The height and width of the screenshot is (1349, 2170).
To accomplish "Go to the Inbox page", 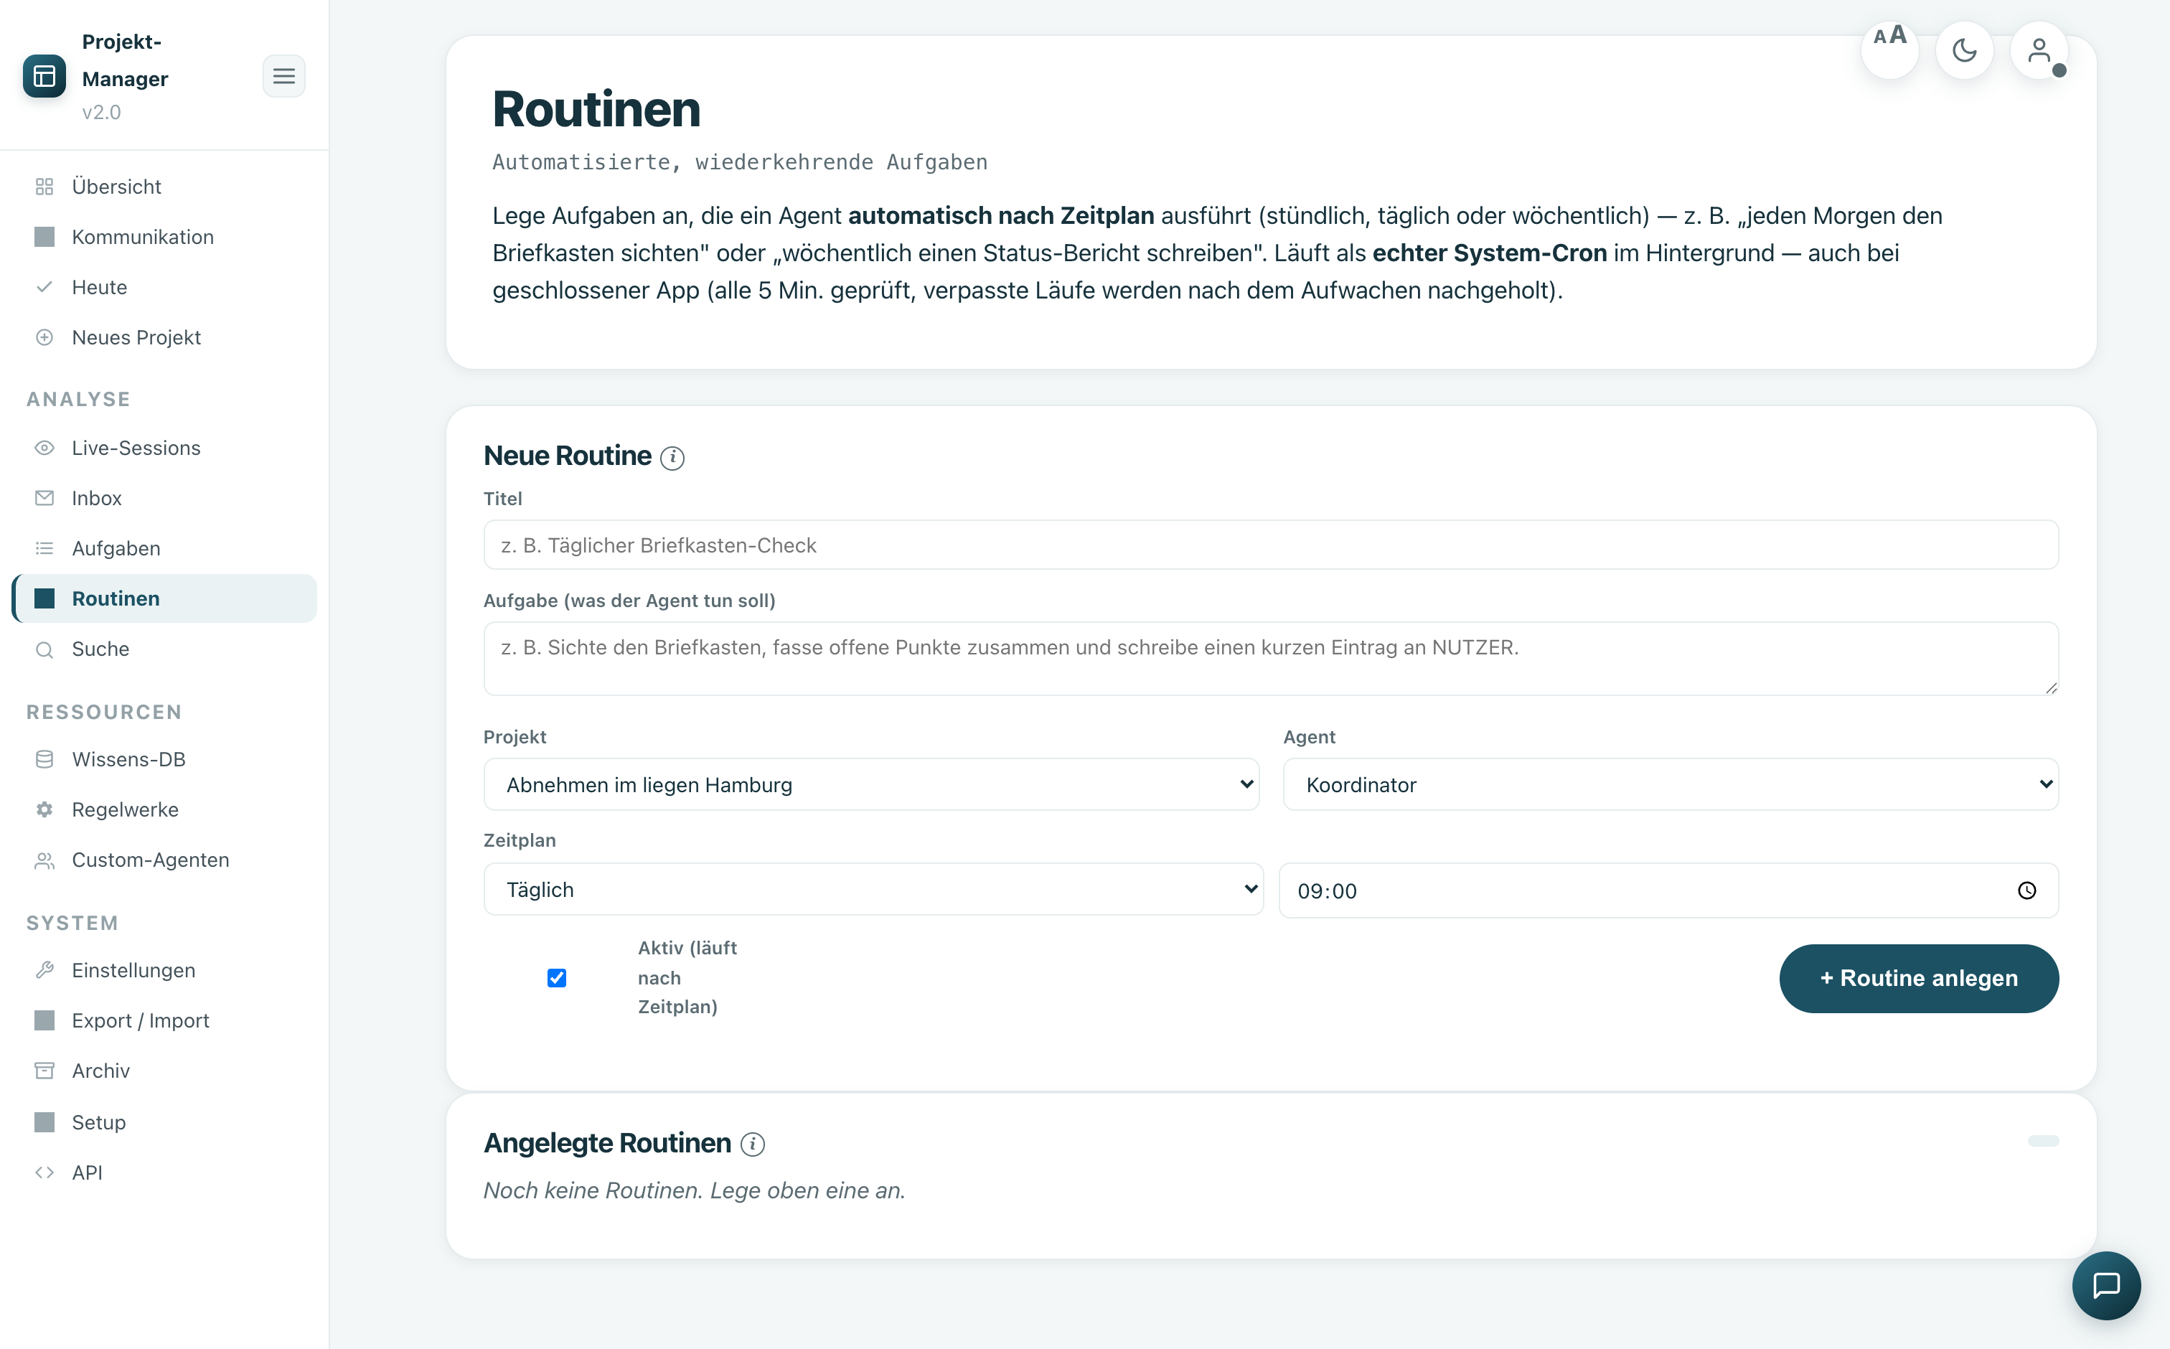I will (x=164, y=498).
